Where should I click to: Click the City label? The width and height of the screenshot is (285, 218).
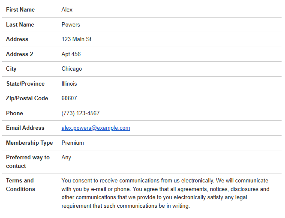(x=11, y=69)
